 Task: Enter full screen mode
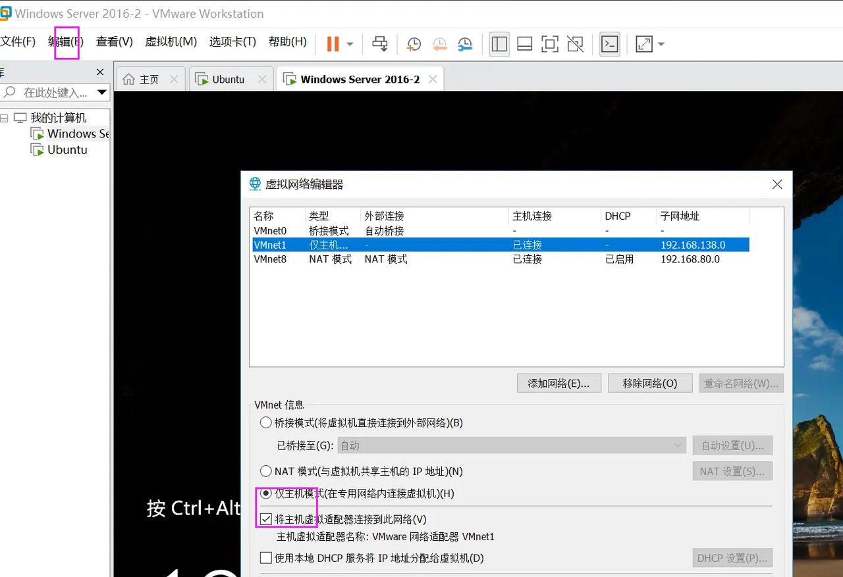click(549, 44)
